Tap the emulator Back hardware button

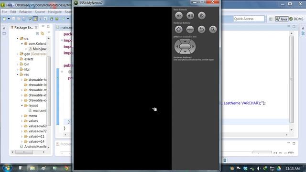[201, 30]
